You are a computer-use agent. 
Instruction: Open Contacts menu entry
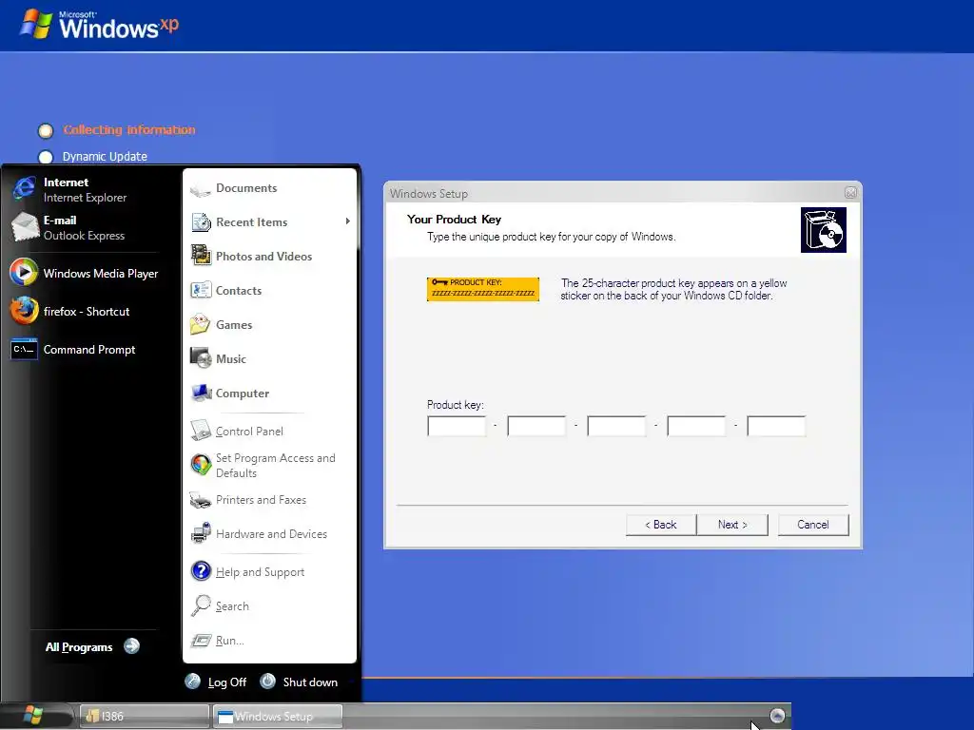270,291
